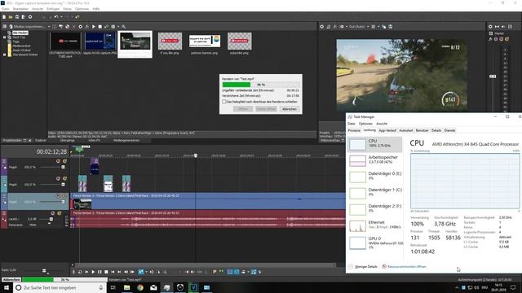The width and height of the screenshot is (522, 293).
Task: Select GPU 0 in the Task Manager sidebar
Action: [374, 243]
